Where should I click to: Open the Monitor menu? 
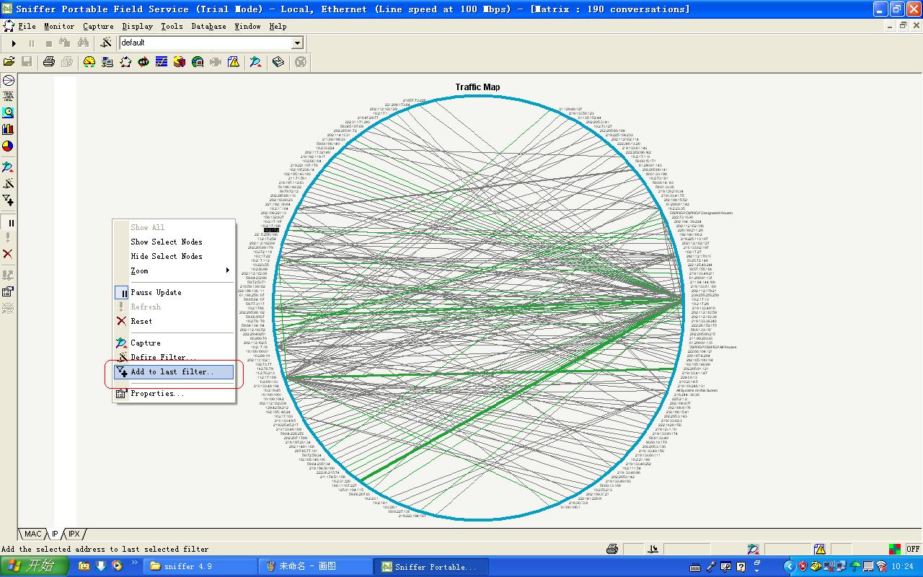[x=58, y=26]
